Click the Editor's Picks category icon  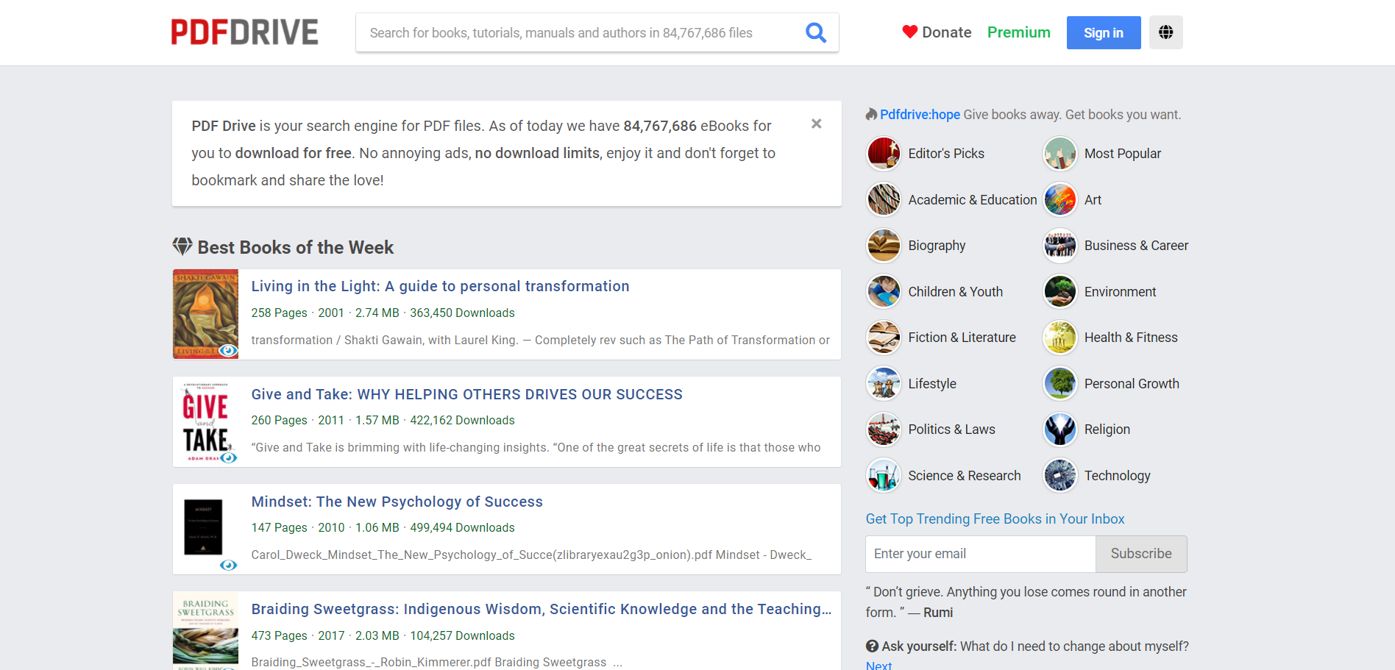point(884,154)
